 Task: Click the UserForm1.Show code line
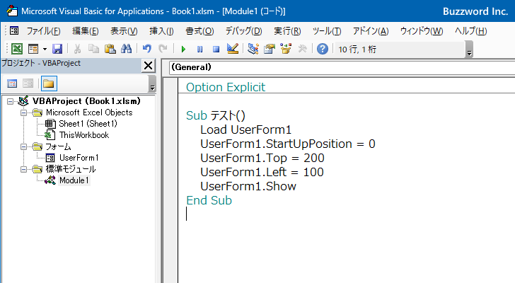pyautogui.click(x=248, y=186)
